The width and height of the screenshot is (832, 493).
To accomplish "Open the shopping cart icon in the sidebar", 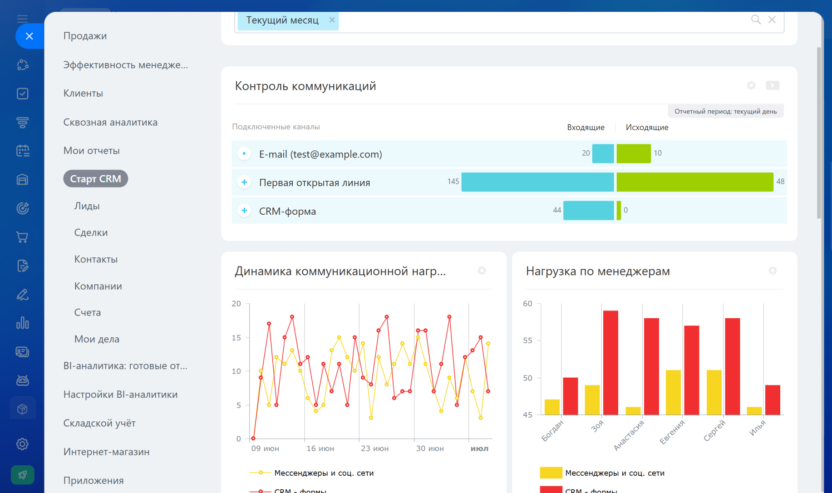I will [x=23, y=237].
